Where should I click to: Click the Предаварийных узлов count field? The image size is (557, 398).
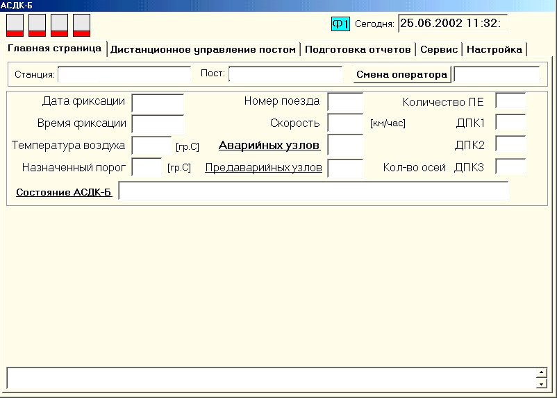[x=346, y=168]
